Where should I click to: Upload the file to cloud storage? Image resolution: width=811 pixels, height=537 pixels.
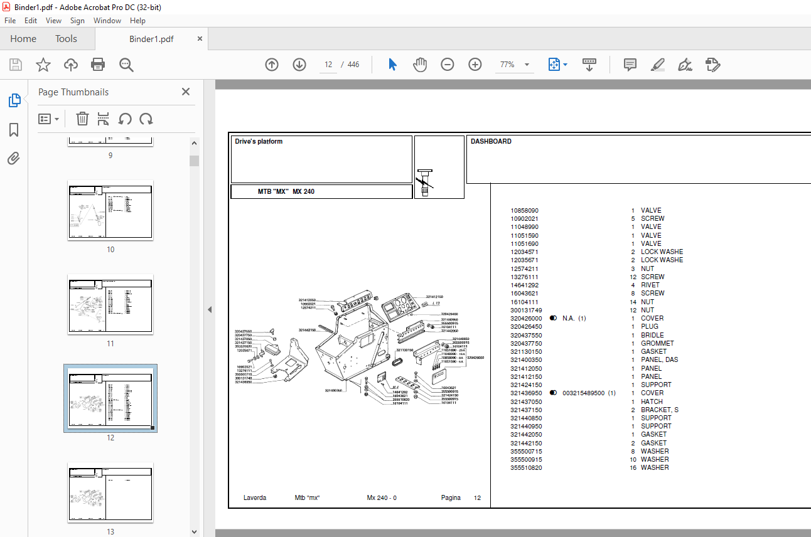click(71, 65)
